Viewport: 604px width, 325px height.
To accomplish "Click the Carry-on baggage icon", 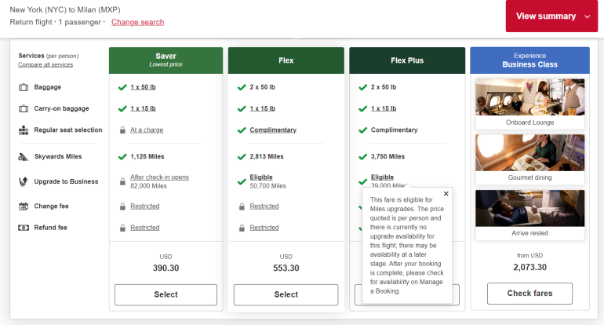I will [x=24, y=109].
